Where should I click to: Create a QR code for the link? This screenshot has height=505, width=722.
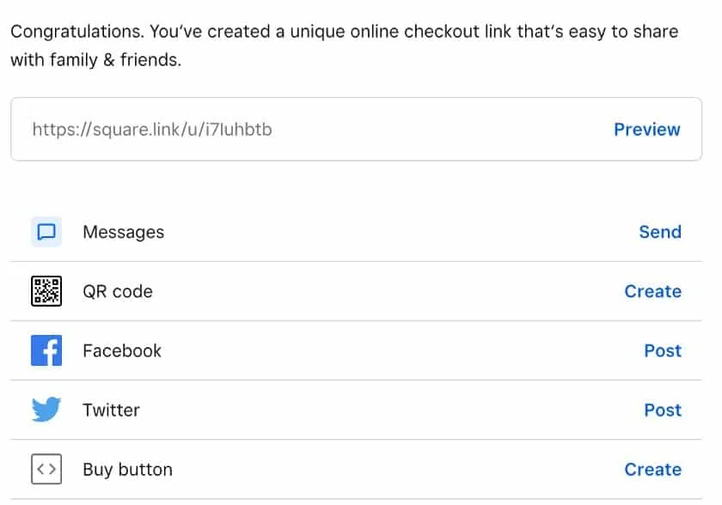pos(652,291)
